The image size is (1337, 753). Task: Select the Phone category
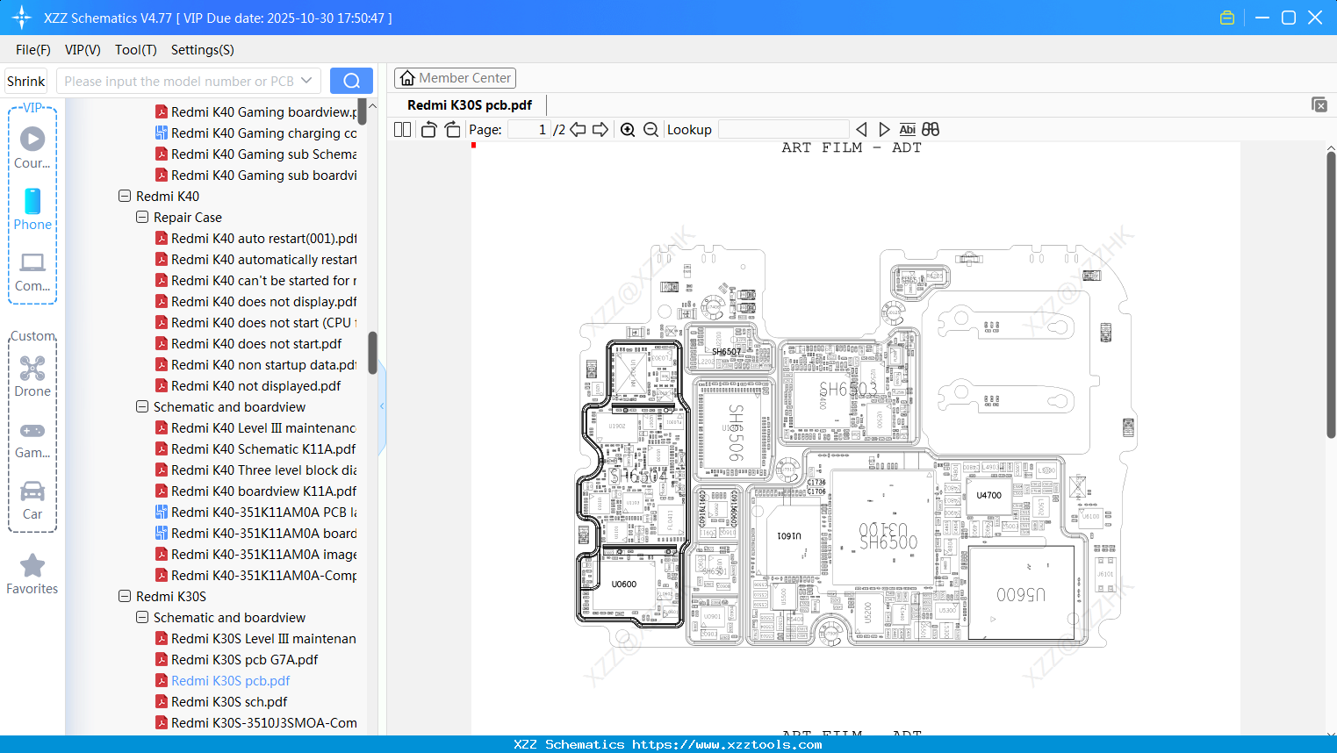pos(32,209)
